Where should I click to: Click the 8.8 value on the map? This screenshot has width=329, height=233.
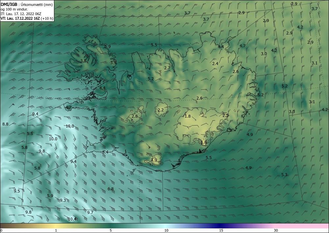[5, 124]
